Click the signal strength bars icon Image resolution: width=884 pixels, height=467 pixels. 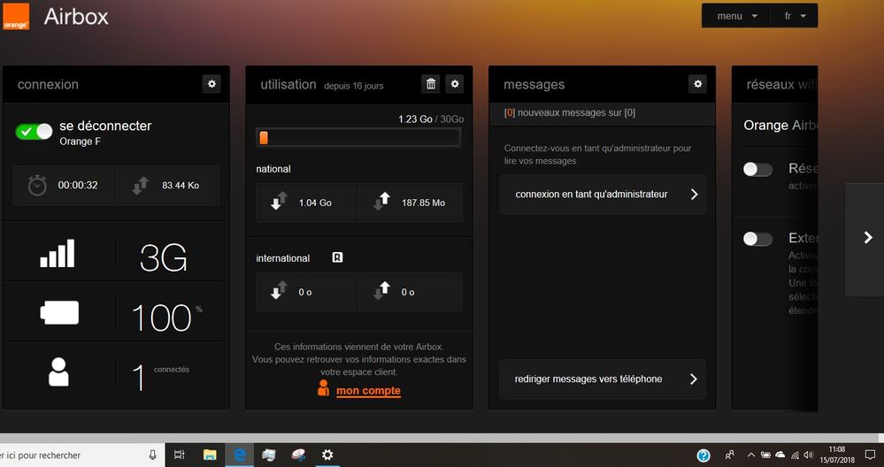58,255
